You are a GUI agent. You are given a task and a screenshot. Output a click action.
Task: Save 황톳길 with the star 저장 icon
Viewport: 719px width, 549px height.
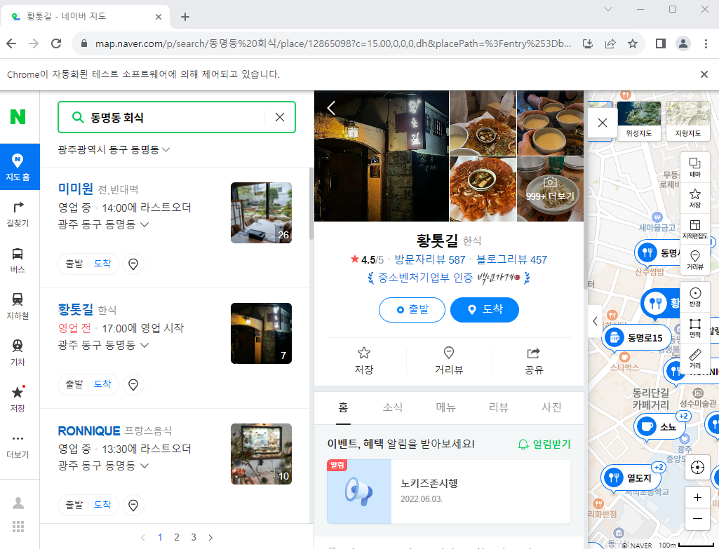click(x=363, y=360)
